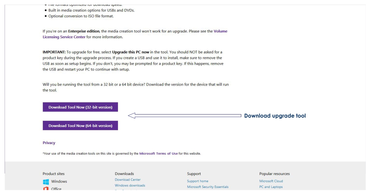Screen dimensions: 371x196
Task: Open the PC and Laptops link
Action: click(271, 187)
